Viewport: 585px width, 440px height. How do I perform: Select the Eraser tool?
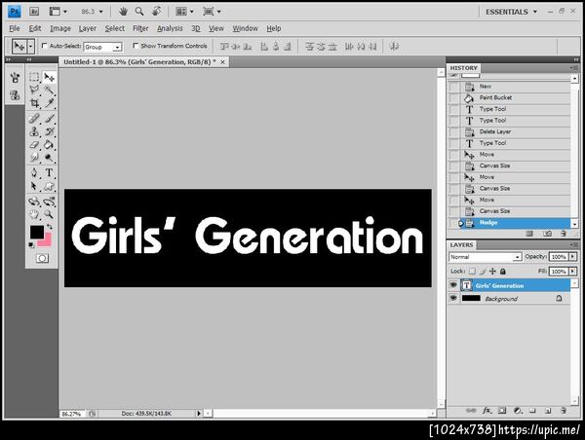34,144
